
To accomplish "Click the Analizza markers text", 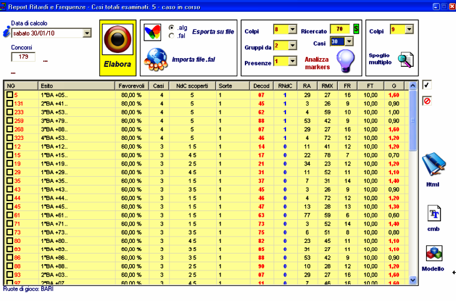I will click(317, 63).
